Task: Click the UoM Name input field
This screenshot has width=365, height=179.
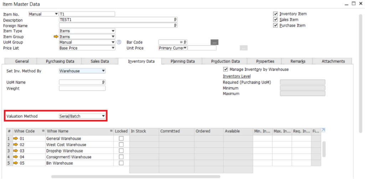Action: [82, 82]
